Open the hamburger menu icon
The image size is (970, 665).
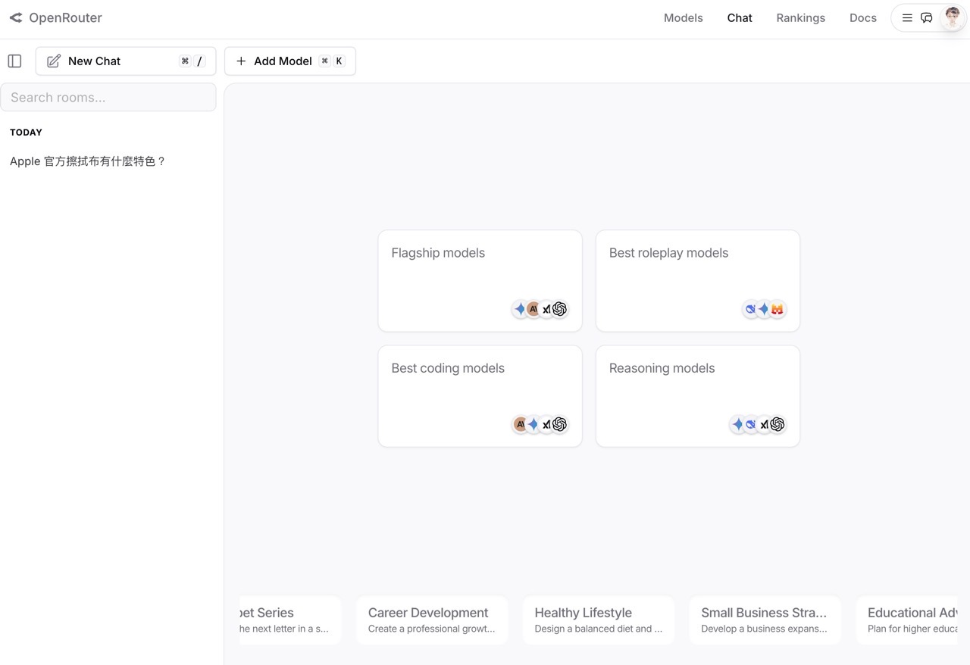[907, 18]
